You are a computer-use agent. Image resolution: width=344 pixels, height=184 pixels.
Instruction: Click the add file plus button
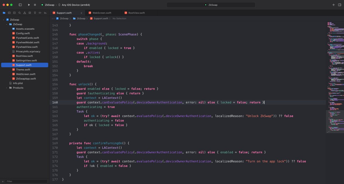3,181
